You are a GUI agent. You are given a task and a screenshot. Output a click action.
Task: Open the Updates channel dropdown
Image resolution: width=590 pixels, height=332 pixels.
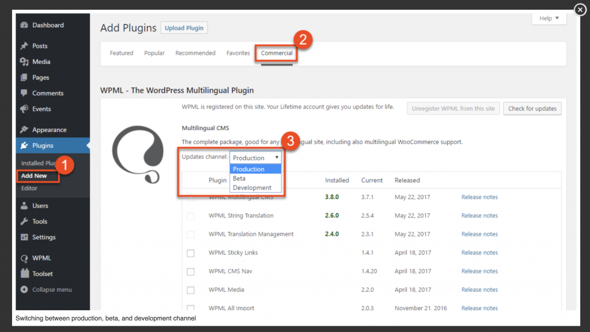coord(255,158)
